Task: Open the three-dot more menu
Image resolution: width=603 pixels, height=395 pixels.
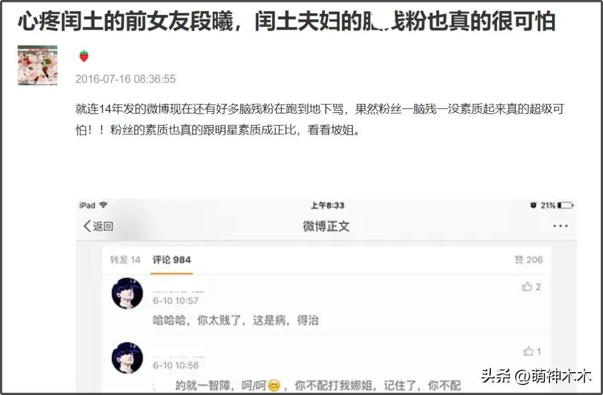Action: tap(561, 226)
